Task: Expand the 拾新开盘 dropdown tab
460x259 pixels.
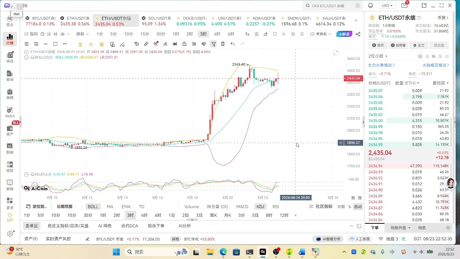Action: (x=400, y=228)
